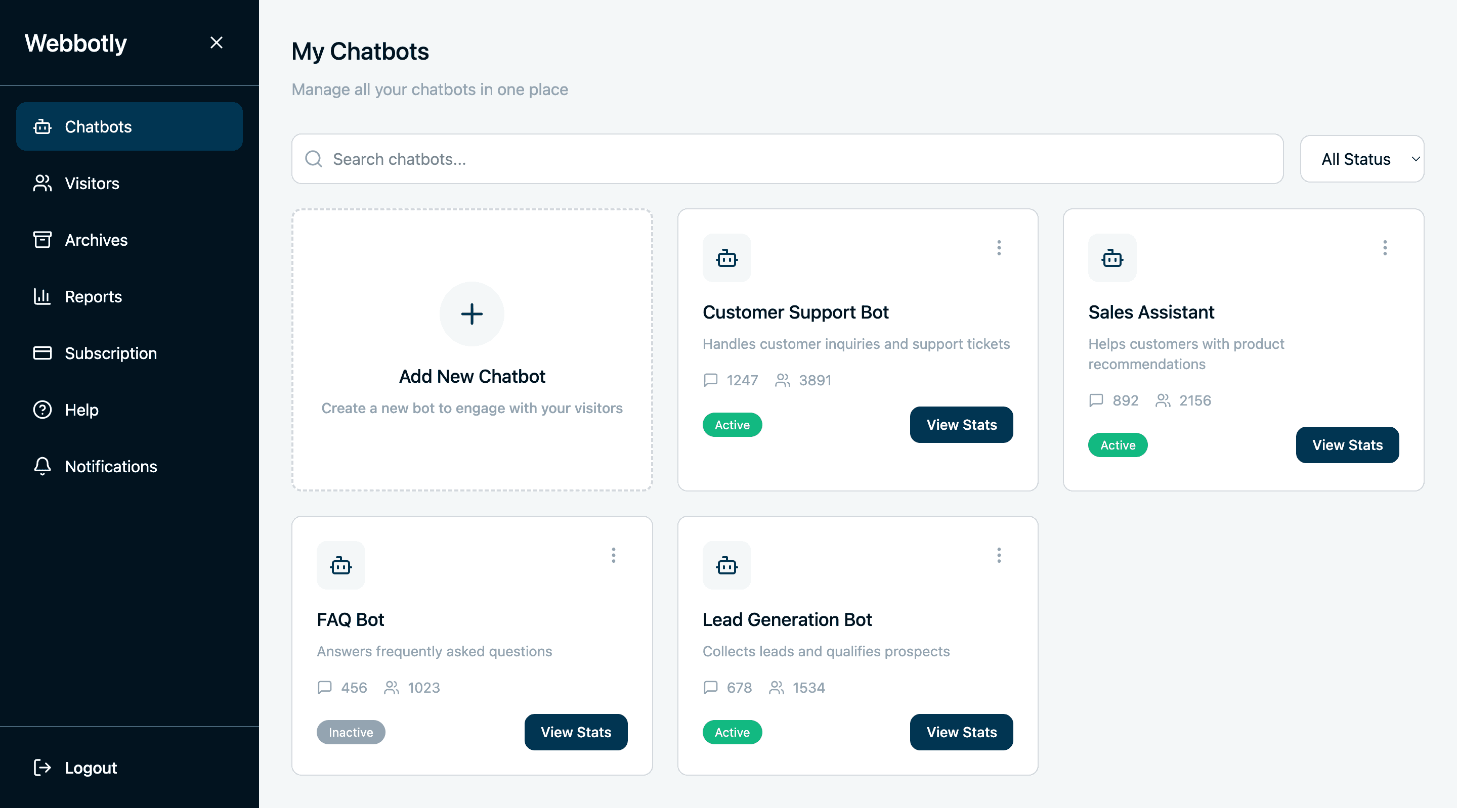Open Reports using the bar chart icon

pos(42,296)
